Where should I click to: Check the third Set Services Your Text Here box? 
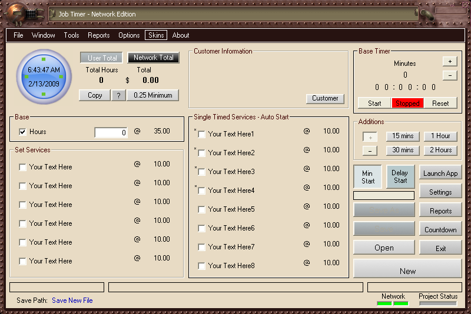click(22, 205)
